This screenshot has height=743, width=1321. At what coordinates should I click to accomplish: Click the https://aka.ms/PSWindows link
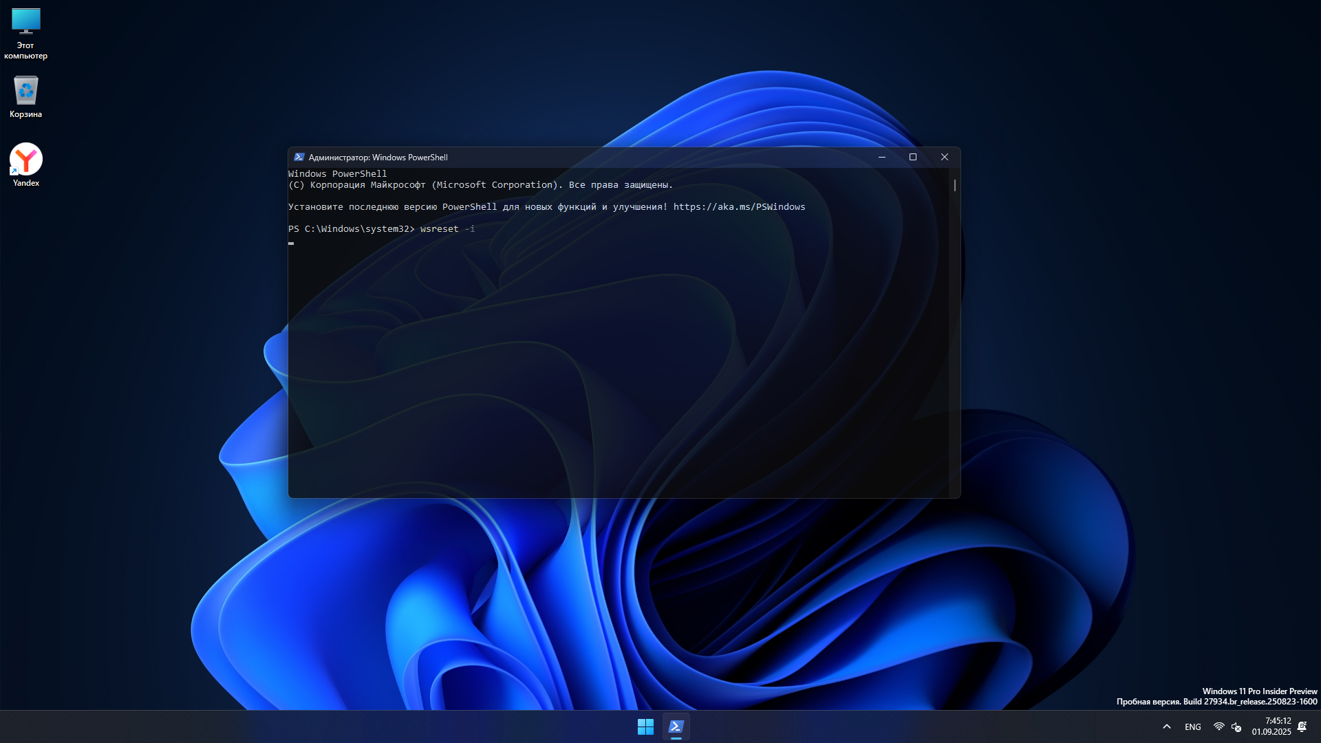tap(739, 206)
